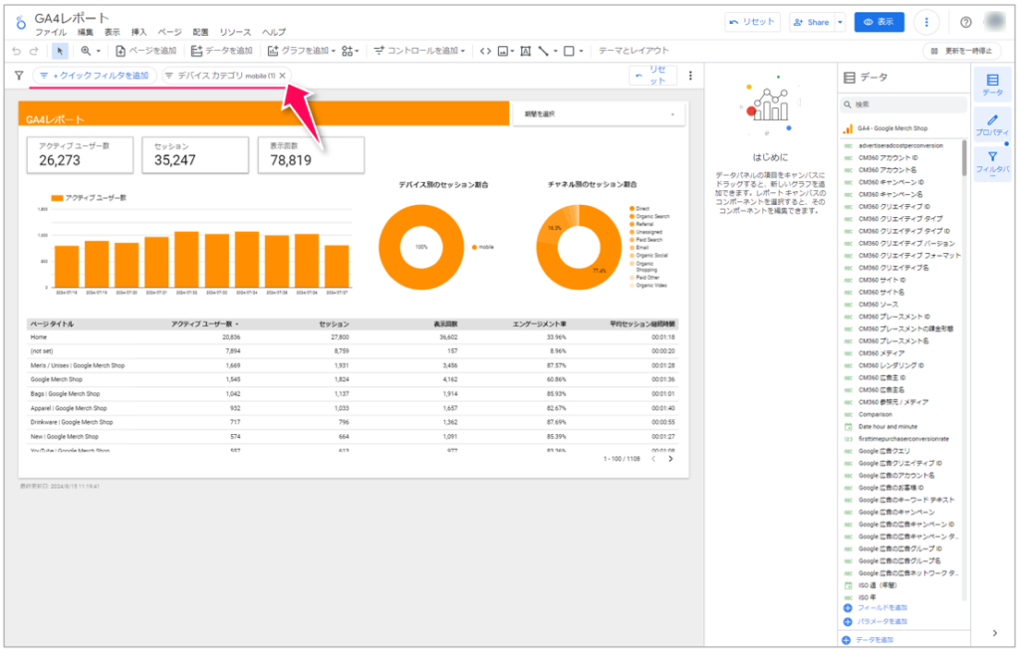The width and height of the screenshot is (1020, 651).
Task: Open the header more options menu
Action: pos(926,22)
